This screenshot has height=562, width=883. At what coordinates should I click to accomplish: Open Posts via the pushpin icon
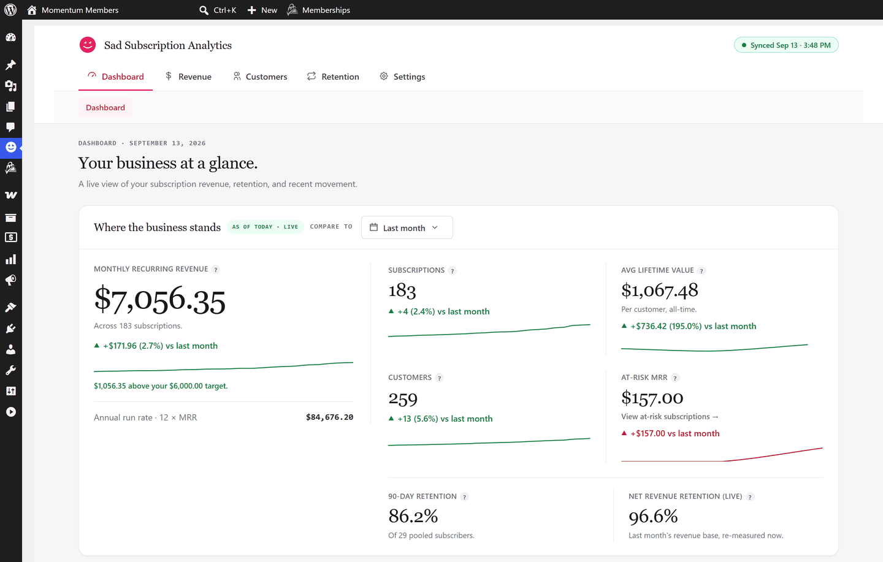pyautogui.click(x=10, y=65)
